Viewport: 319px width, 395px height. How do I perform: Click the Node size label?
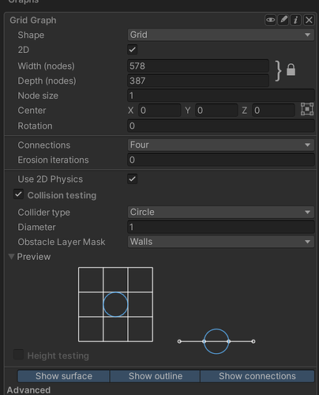[38, 96]
